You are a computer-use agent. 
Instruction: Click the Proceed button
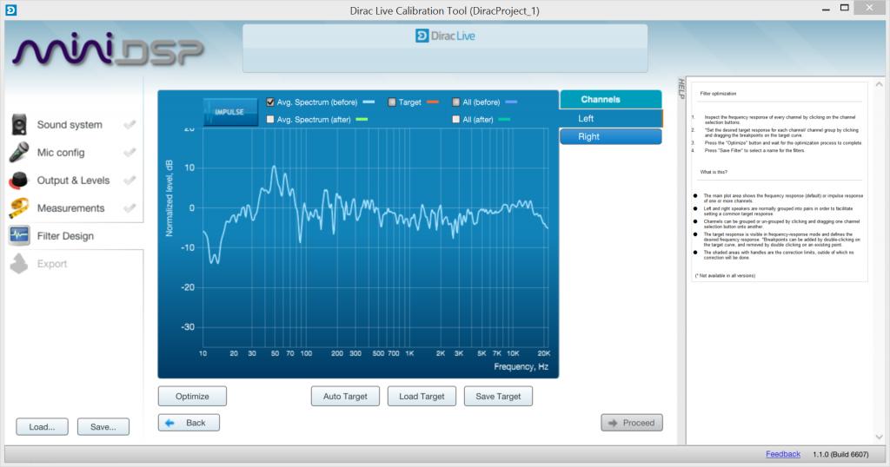632,423
